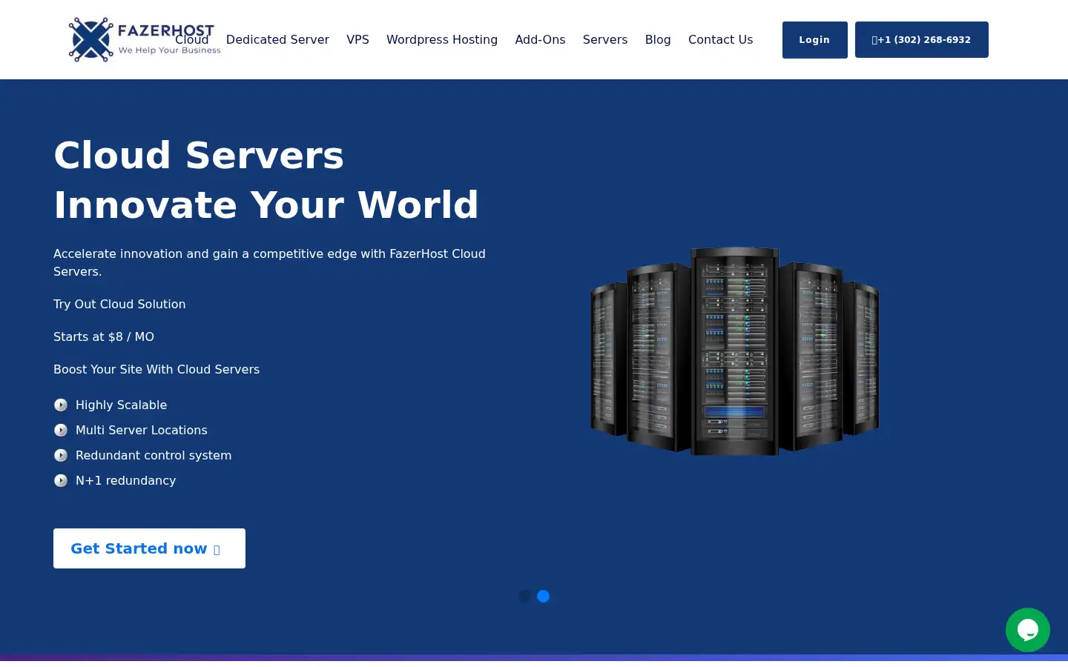The height and width of the screenshot is (667, 1068).
Task: Open the Cloud menu item
Action: 192,40
